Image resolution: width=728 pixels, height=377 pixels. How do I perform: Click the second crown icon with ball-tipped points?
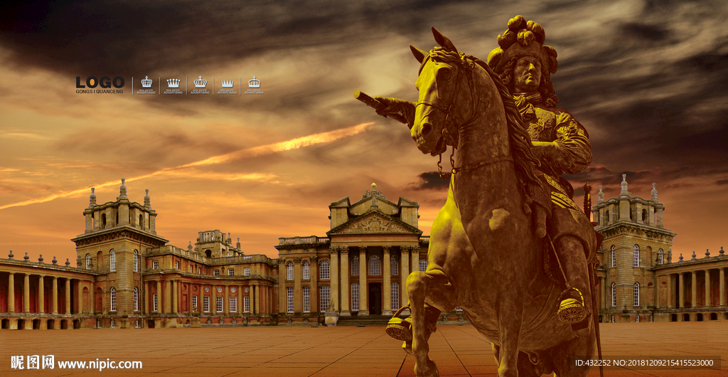(x=173, y=83)
